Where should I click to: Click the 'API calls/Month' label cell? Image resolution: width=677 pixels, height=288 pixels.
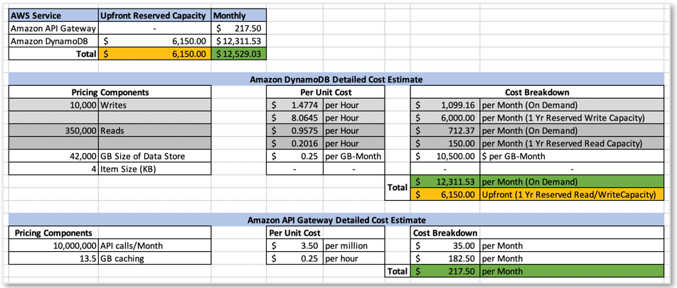(154, 246)
